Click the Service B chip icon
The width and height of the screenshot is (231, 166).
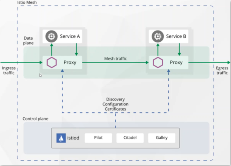(x=158, y=36)
